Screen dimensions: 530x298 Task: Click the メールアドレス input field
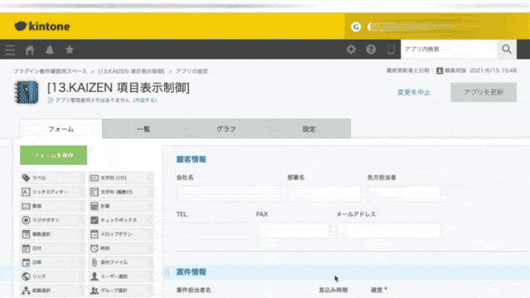(388, 230)
